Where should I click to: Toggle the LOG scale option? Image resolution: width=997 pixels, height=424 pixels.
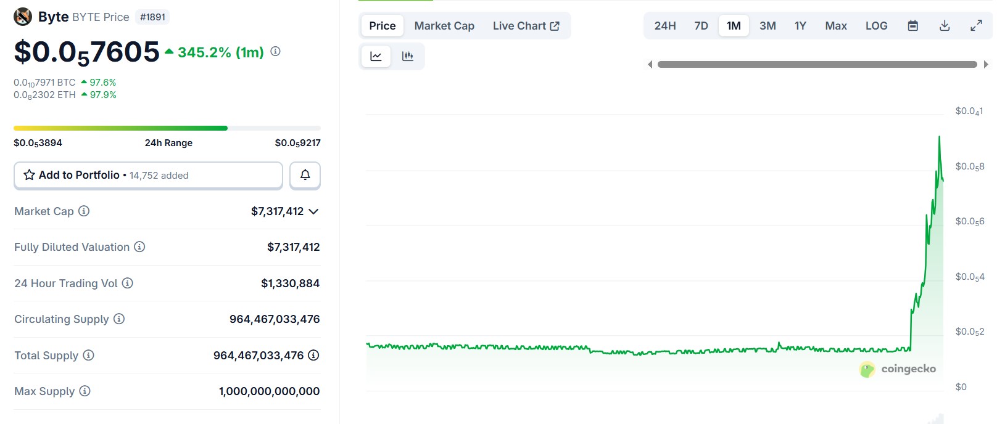pos(876,26)
